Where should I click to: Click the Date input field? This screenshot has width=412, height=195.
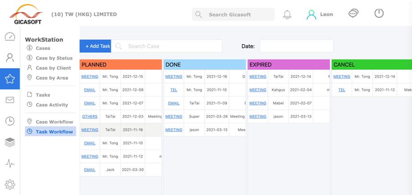pyautogui.click(x=296, y=46)
